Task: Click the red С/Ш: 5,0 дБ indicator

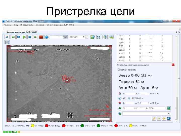Action: pos(47,126)
